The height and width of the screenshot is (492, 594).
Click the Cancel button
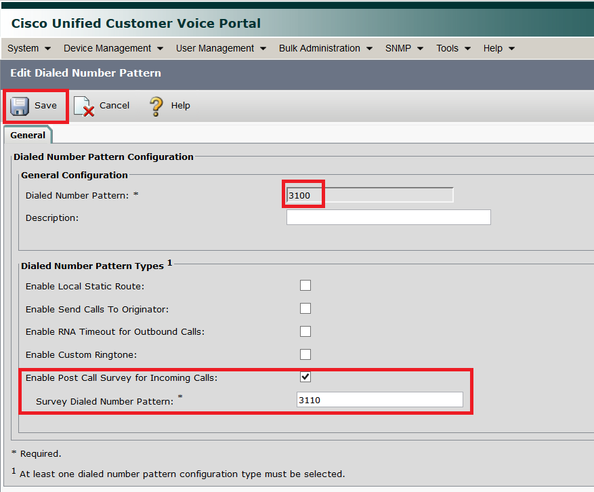tap(102, 106)
